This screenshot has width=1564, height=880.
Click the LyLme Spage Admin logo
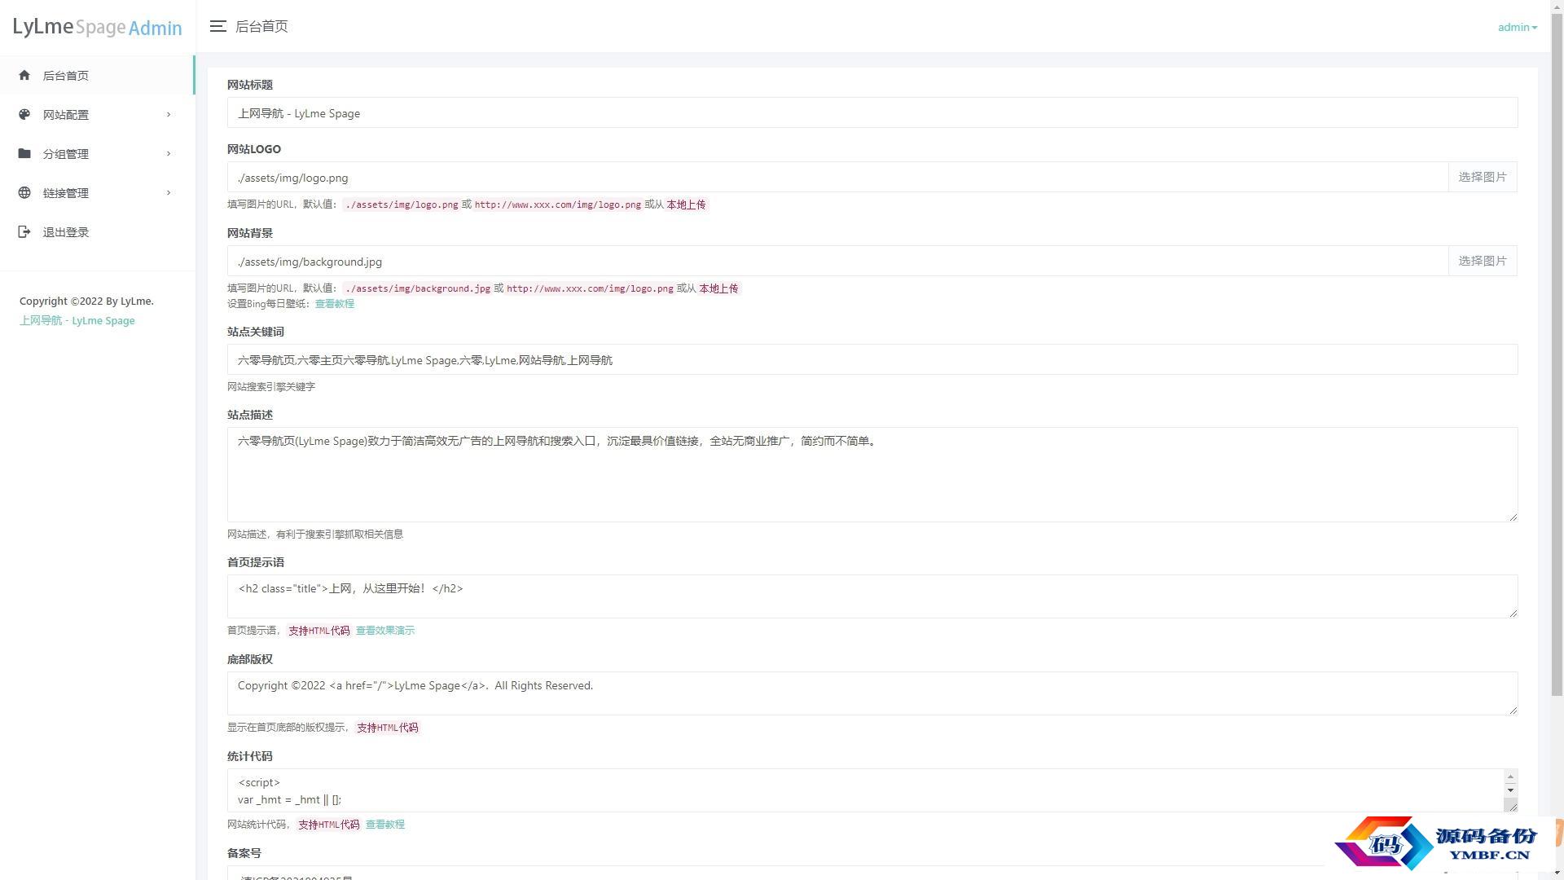pos(97,27)
